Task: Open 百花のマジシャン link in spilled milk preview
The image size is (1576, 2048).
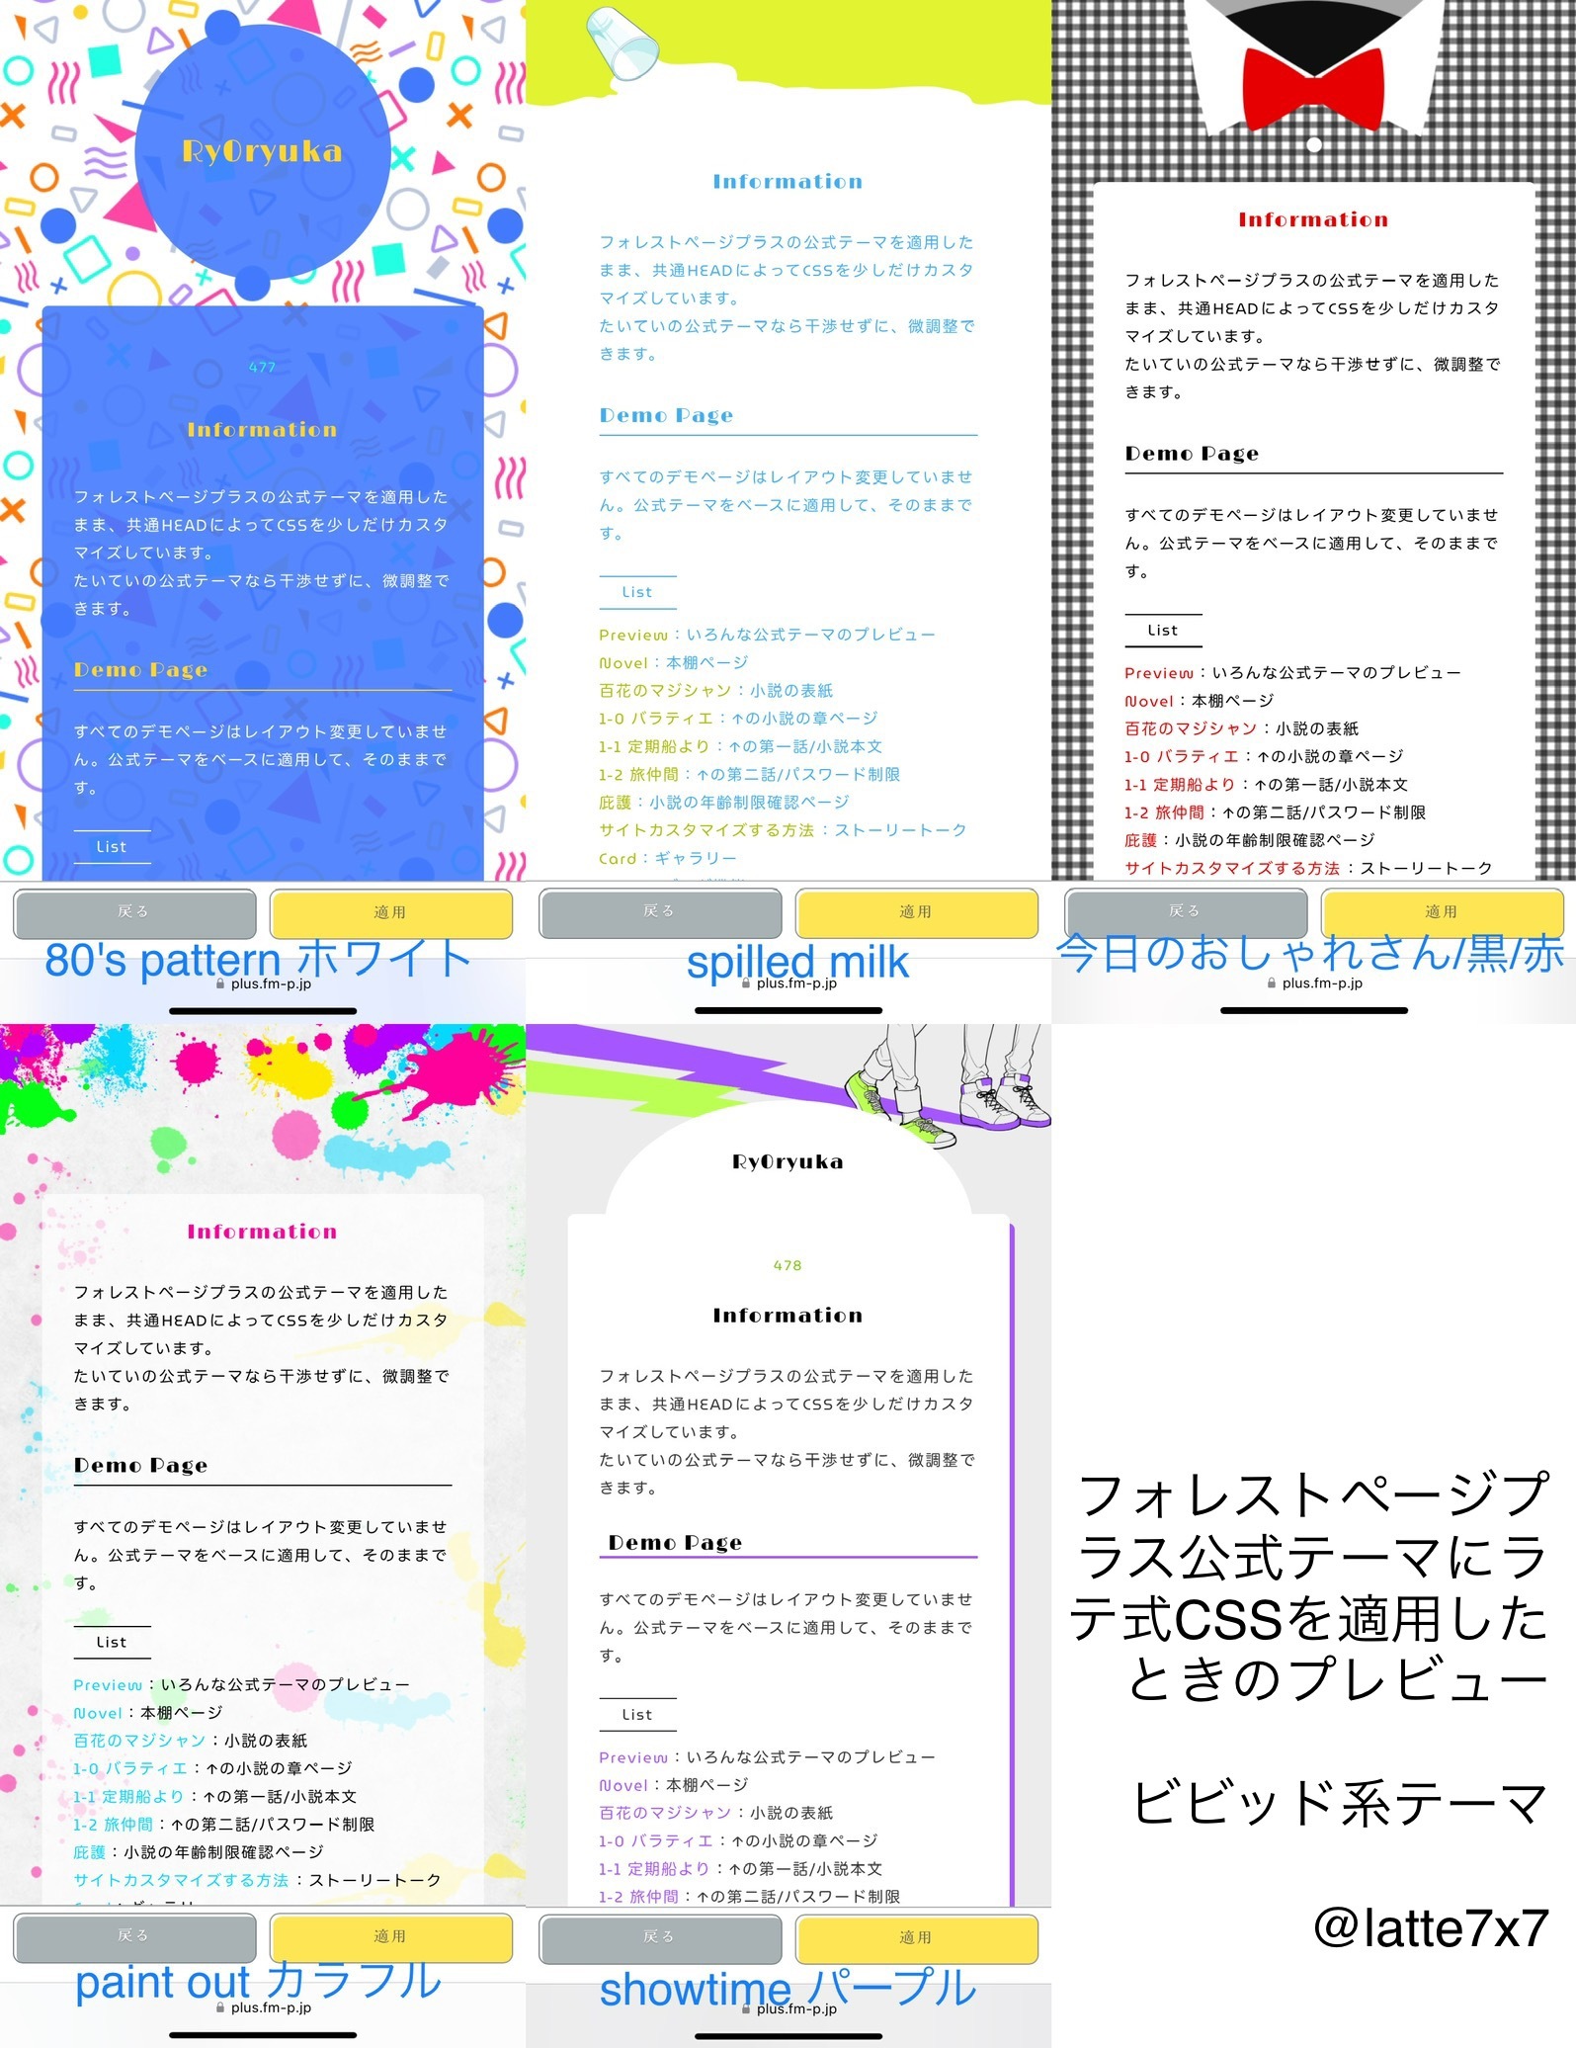Action: pos(665,691)
